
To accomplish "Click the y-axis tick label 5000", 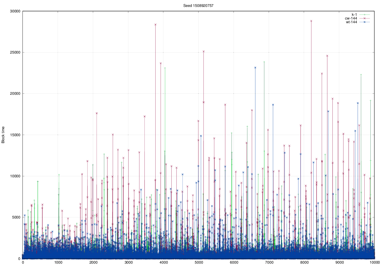I will [16, 217].
